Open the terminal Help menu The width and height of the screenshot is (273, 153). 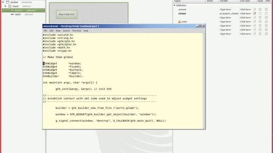click(86, 31)
